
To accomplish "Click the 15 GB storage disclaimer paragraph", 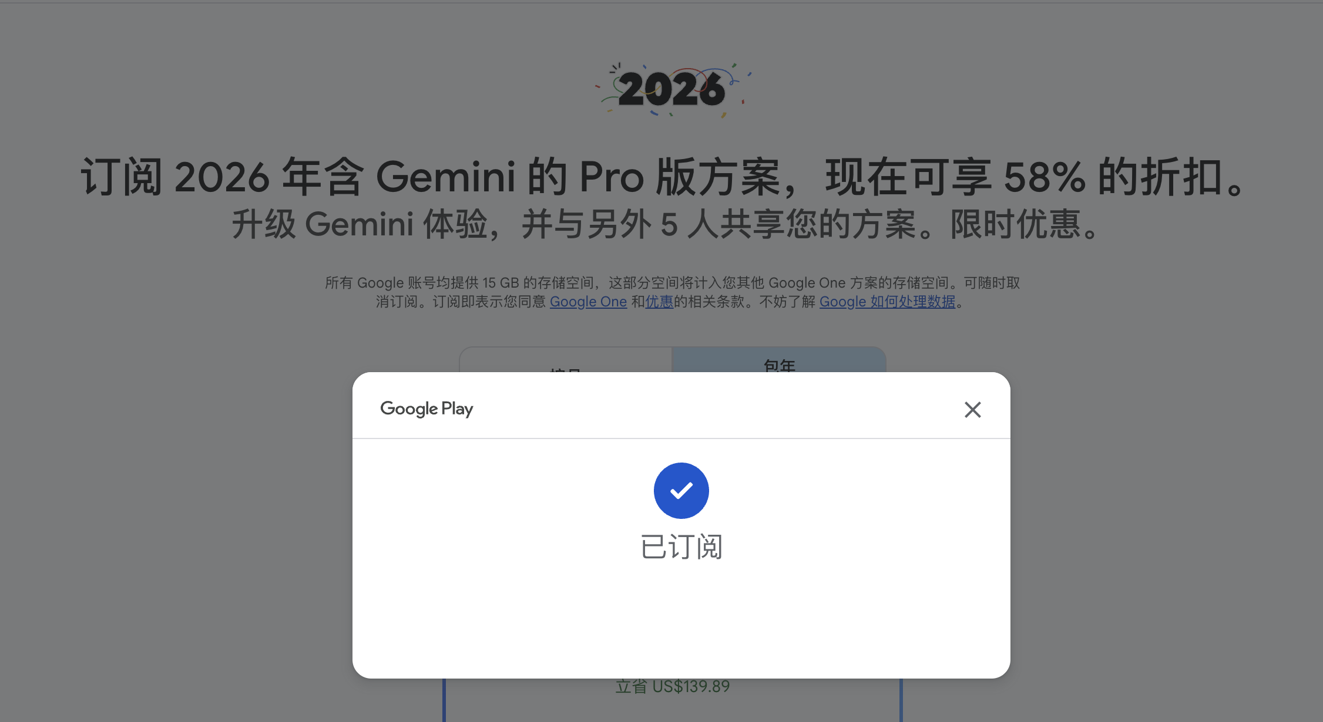I will point(672,292).
